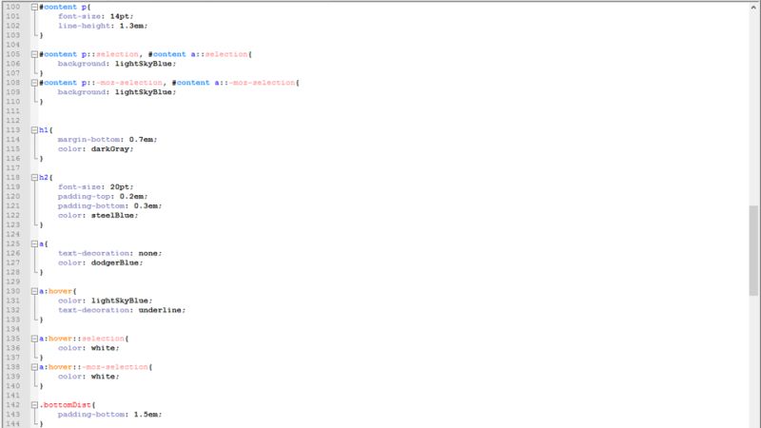761x428 pixels.
Task: Click 'color: white;' on line 136
Action: coord(88,348)
